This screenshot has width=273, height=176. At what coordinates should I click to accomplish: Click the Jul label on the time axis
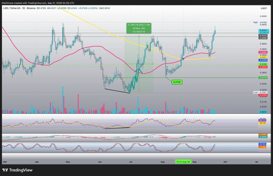tap(130, 162)
